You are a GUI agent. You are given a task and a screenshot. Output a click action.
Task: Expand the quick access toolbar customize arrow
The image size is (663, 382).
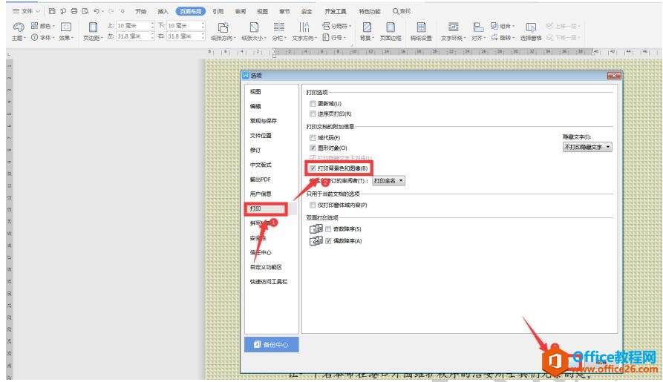coord(123,11)
